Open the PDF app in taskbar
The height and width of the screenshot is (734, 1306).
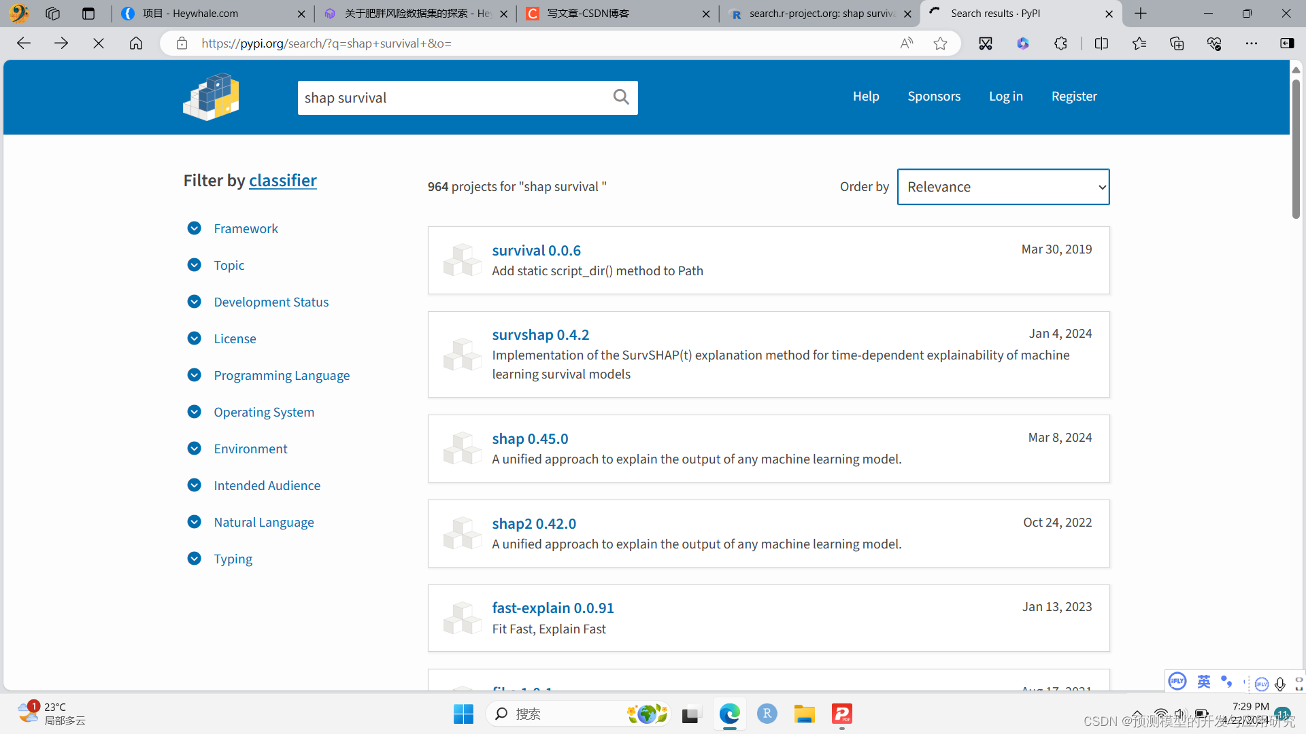pos(842,714)
